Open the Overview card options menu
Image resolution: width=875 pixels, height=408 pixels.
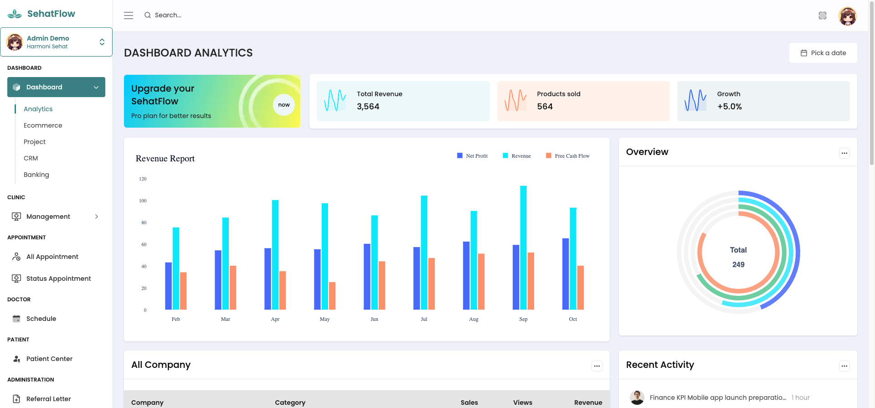(844, 153)
